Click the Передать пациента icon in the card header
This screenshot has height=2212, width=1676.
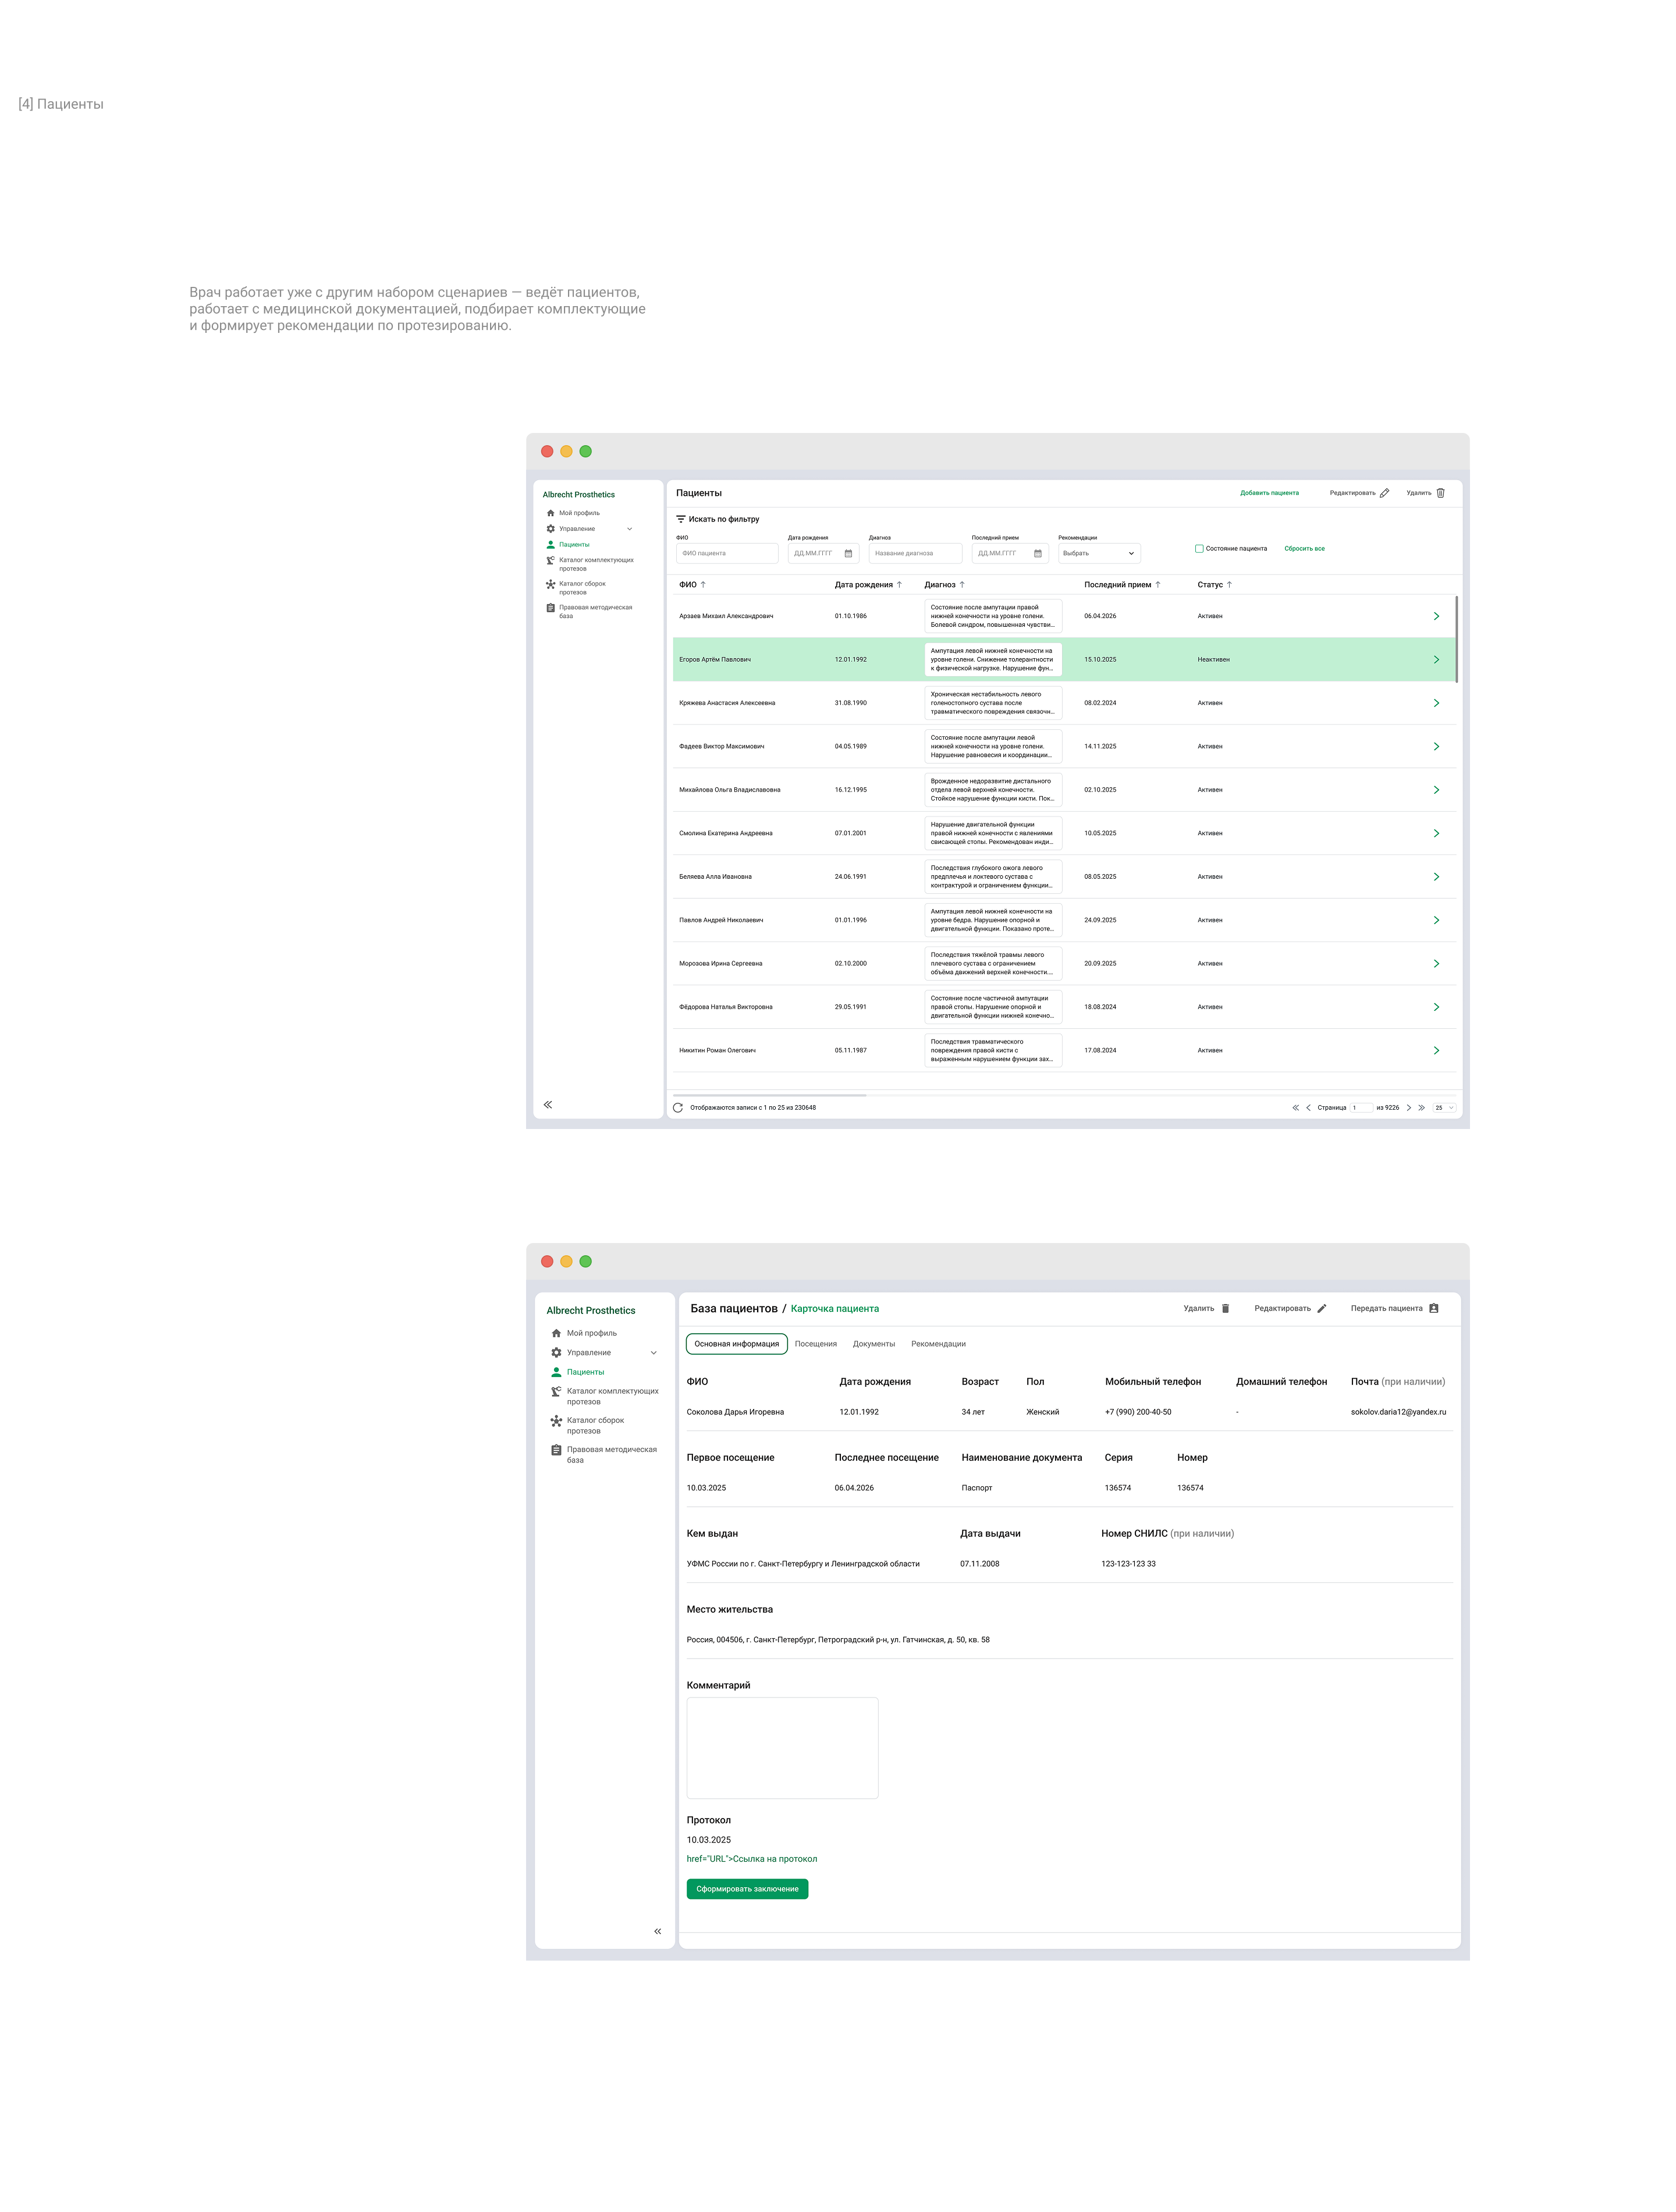1433,1308
